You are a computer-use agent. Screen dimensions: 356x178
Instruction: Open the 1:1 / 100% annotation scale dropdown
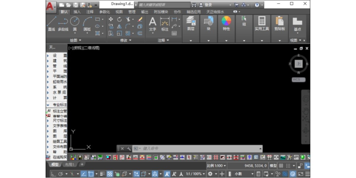[196, 174]
